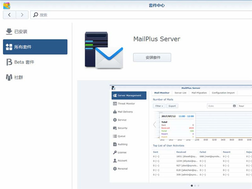Click the 套件中心 window title
252x189 pixels.
157,6
